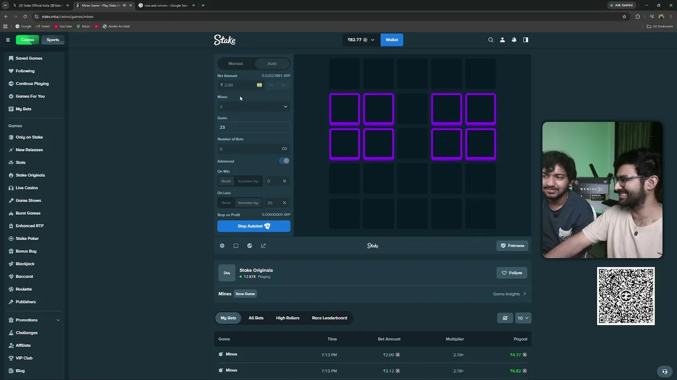Open Game Shows category
Screen dimensions: 677x380
[28, 201]
